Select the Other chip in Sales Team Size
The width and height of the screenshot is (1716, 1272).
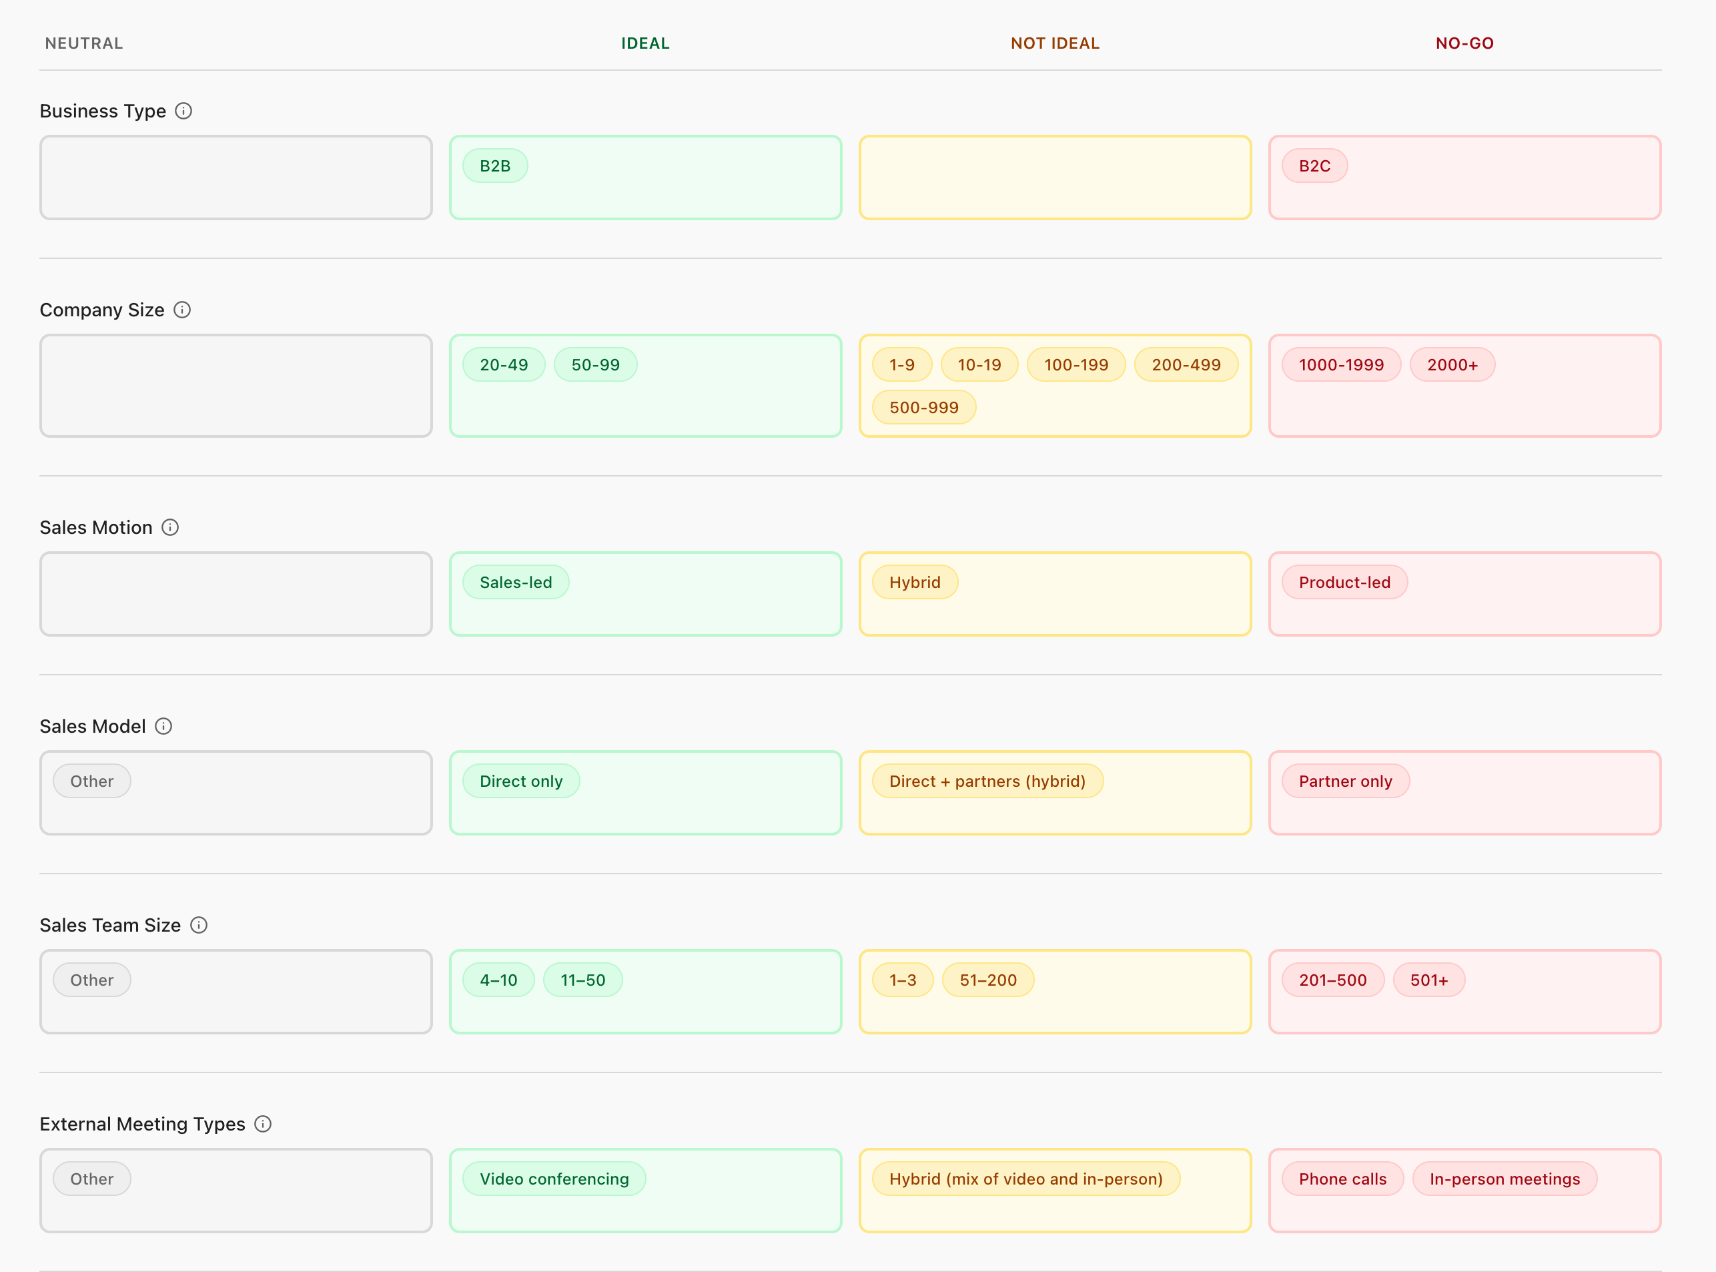[x=91, y=980]
